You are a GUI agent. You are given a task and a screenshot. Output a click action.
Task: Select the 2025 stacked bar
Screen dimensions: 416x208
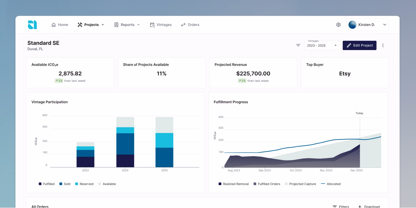[x=164, y=142]
